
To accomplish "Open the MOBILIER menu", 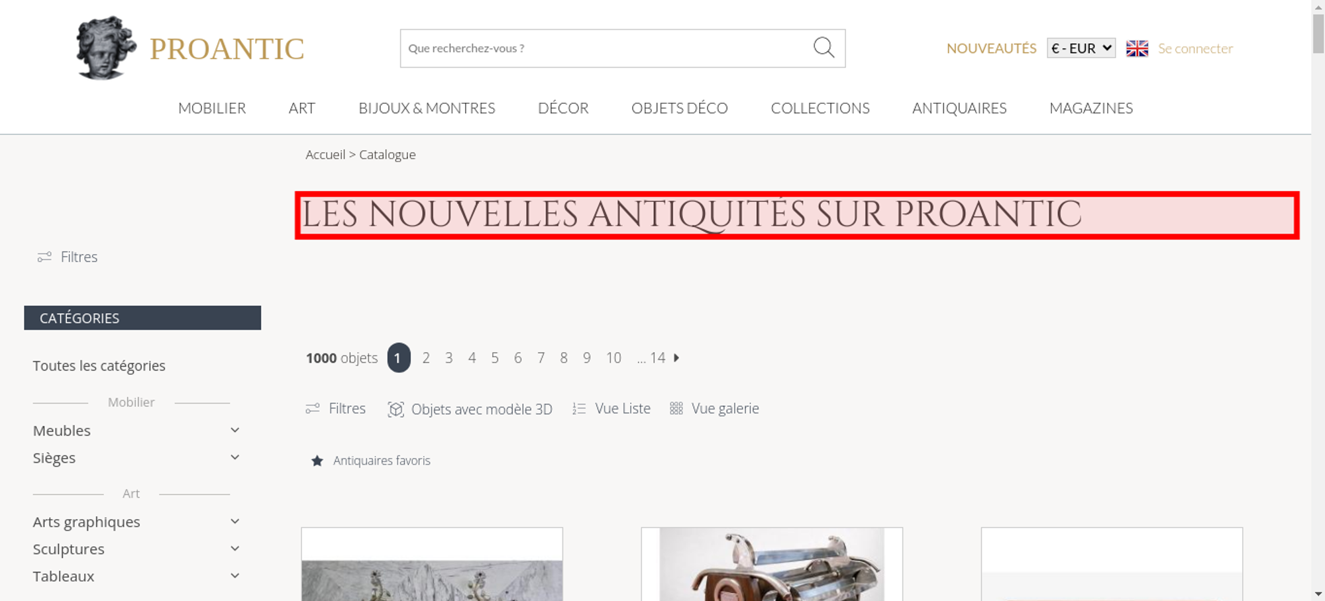I will pos(212,108).
